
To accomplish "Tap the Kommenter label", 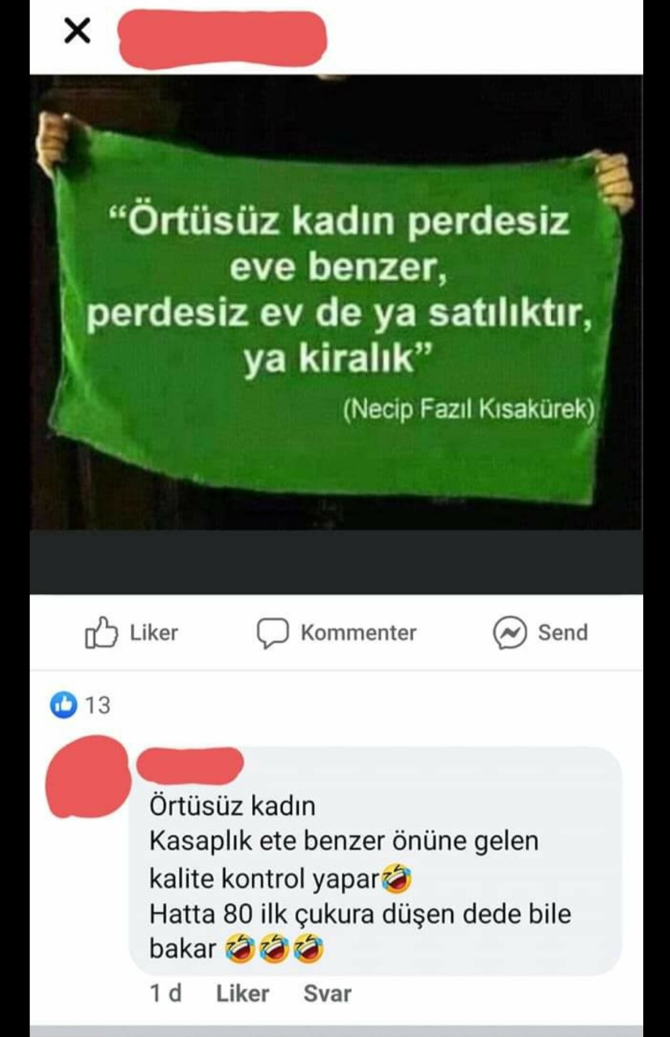I will click(358, 632).
